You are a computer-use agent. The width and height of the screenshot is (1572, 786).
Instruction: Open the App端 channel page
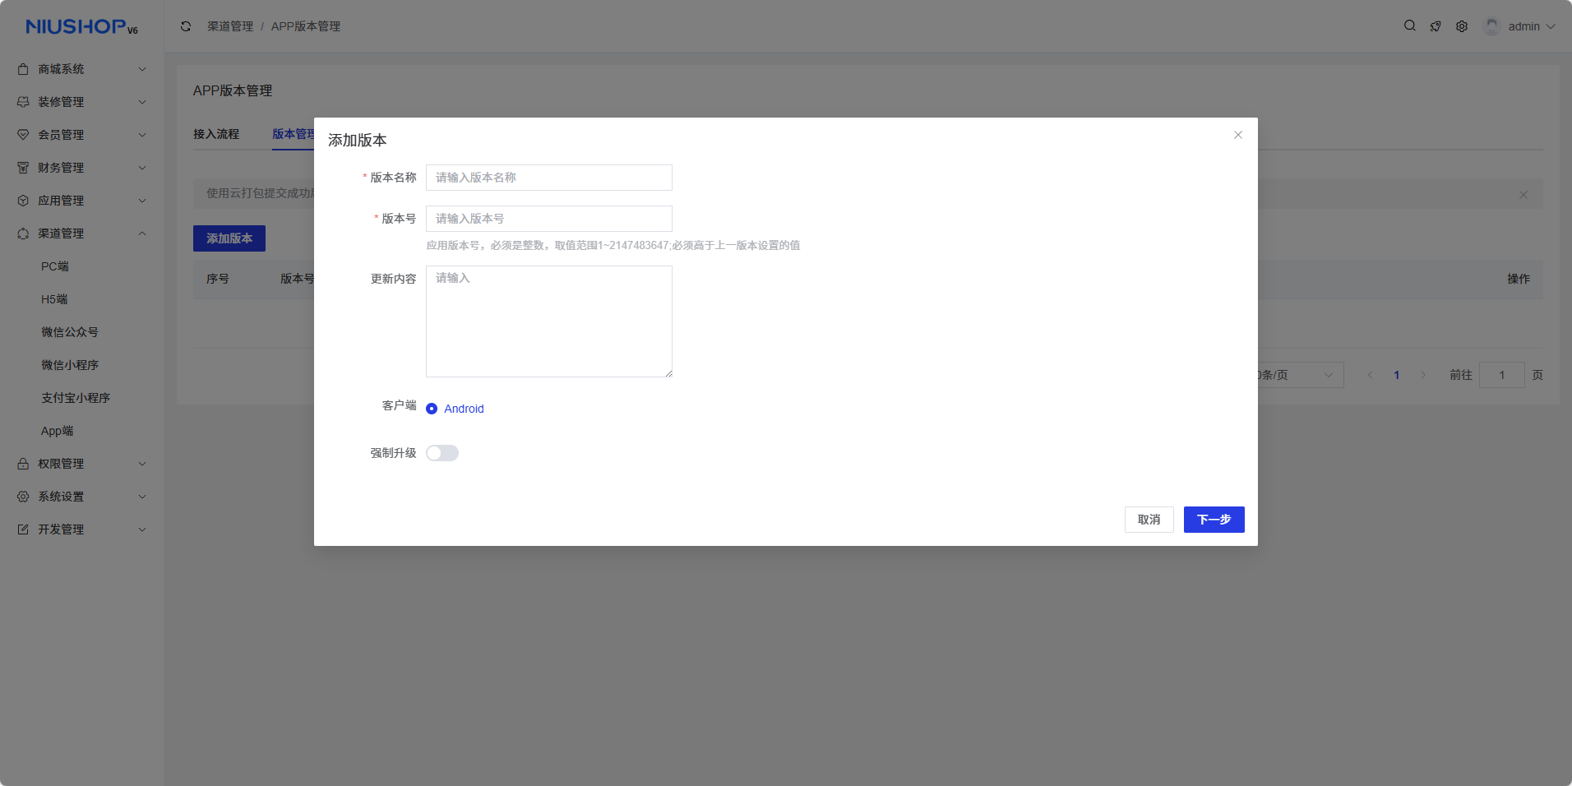[x=58, y=431]
